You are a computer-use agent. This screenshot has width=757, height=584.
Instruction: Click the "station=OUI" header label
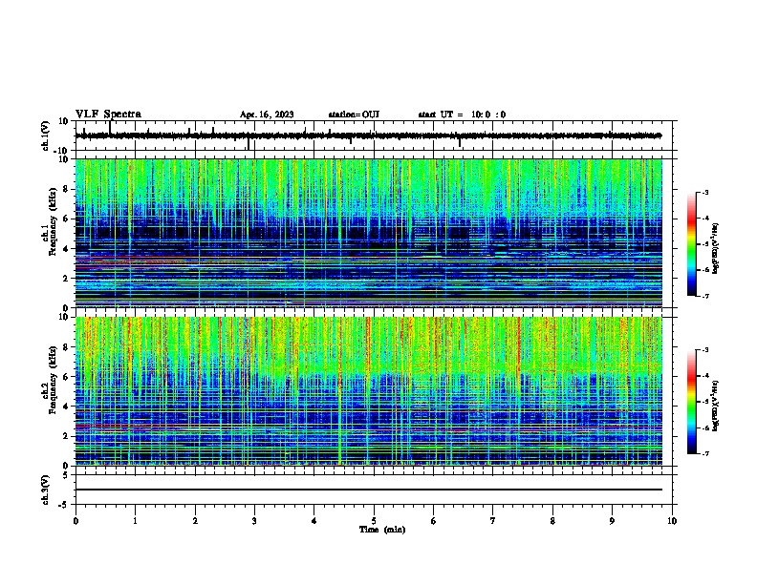pos(354,115)
